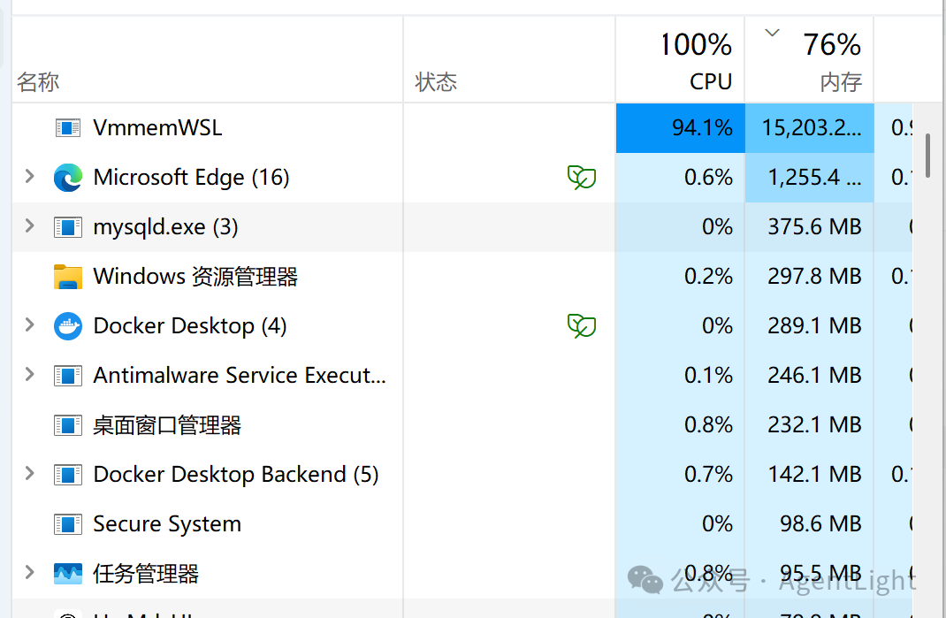Expand the Docker Desktop (4) group
The image size is (946, 618).
point(29,324)
